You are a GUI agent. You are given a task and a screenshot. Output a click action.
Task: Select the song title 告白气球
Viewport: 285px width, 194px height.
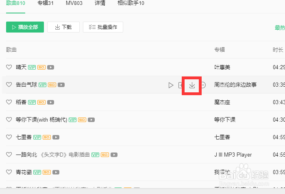(x=26, y=85)
